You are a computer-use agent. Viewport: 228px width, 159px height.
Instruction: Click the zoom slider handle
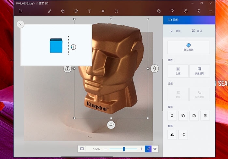click(124, 149)
